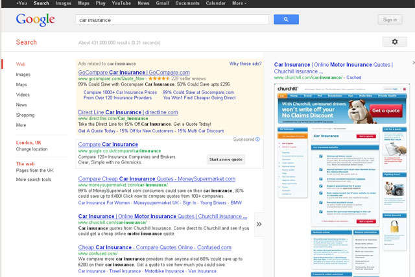415x277 pixels.
Task: Open YouTube in the top navigation bar
Action: click(x=121, y=3)
